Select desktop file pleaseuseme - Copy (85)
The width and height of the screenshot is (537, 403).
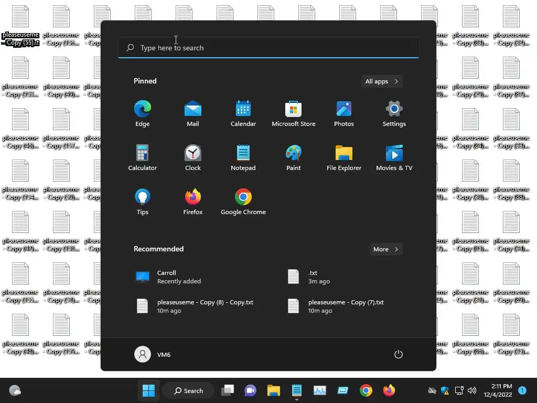(470, 231)
